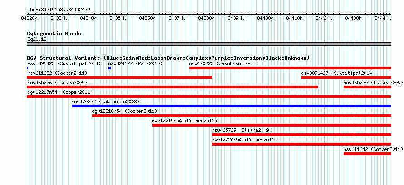
Task: Select the red dgv12219n54 loss bar
Action: pyautogui.click(x=271, y=125)
